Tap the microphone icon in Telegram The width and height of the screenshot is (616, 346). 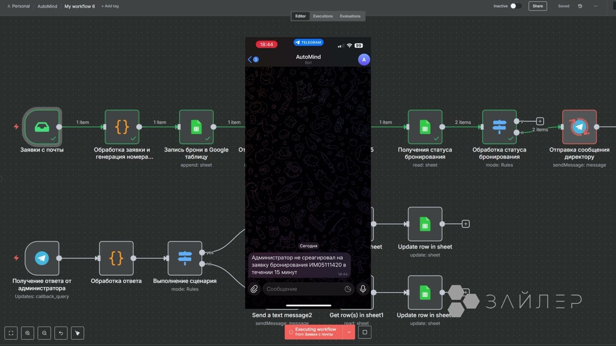363,289
